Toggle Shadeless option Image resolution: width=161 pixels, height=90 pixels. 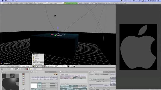tap(54, 77)
